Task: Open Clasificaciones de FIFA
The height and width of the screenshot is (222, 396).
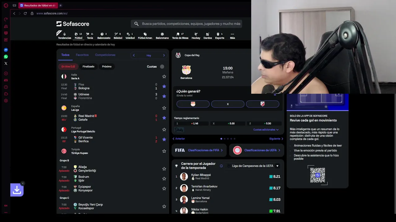Action: (199, 150)
